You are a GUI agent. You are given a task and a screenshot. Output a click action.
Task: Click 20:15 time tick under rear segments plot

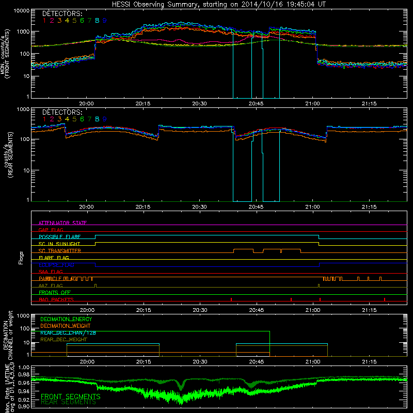point(143,207)
